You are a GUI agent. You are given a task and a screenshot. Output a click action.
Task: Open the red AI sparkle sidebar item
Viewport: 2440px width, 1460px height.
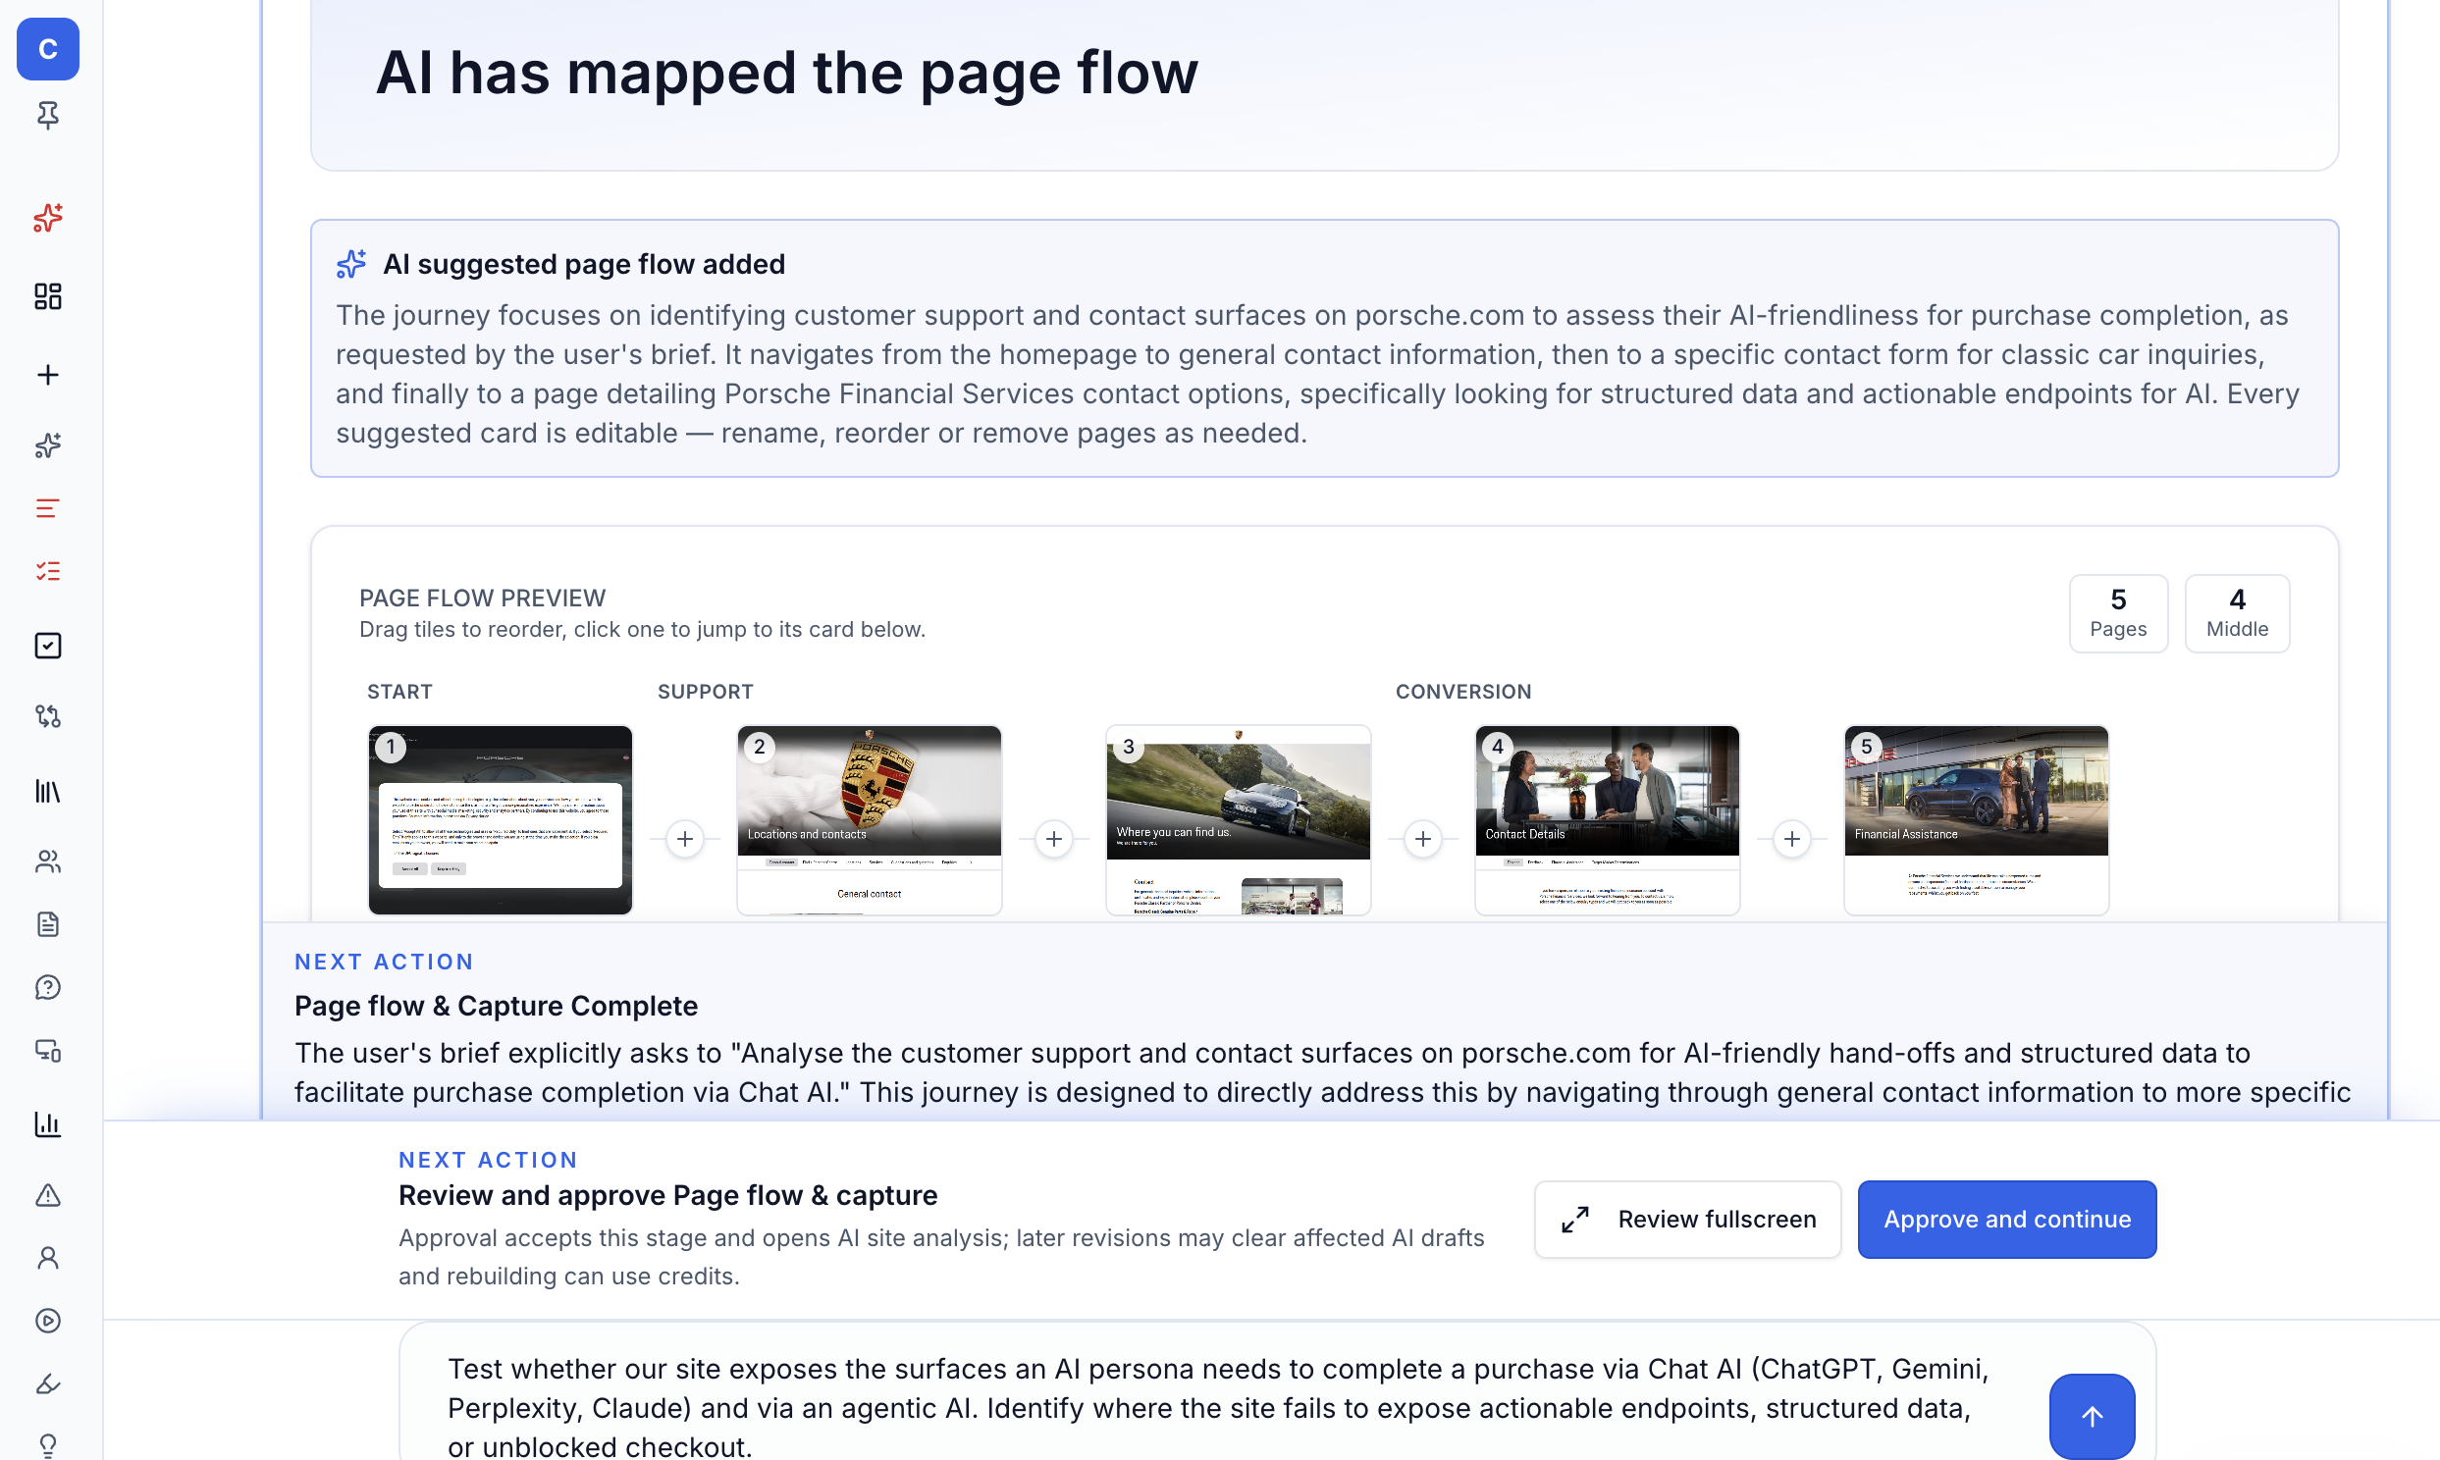pos(47,218)
